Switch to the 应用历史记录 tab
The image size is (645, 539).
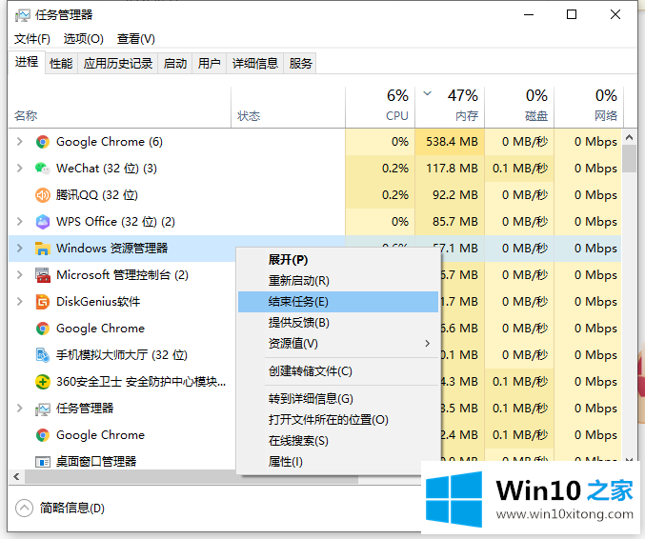point(118,64)
